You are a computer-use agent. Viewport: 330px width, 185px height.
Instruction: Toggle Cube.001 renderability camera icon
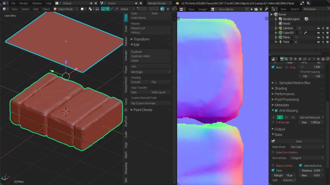click(328, 33)
